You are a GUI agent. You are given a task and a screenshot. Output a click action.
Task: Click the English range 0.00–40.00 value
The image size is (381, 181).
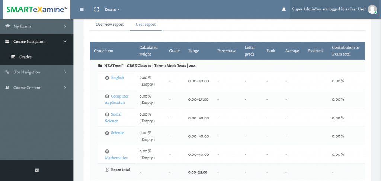point(199,81)
